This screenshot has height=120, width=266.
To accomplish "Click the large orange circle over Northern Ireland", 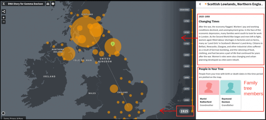I will 68,54.
